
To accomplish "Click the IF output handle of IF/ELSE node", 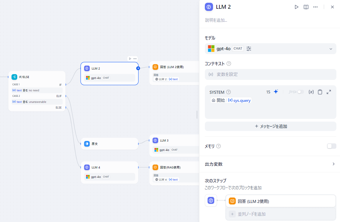I will (66, 85).
